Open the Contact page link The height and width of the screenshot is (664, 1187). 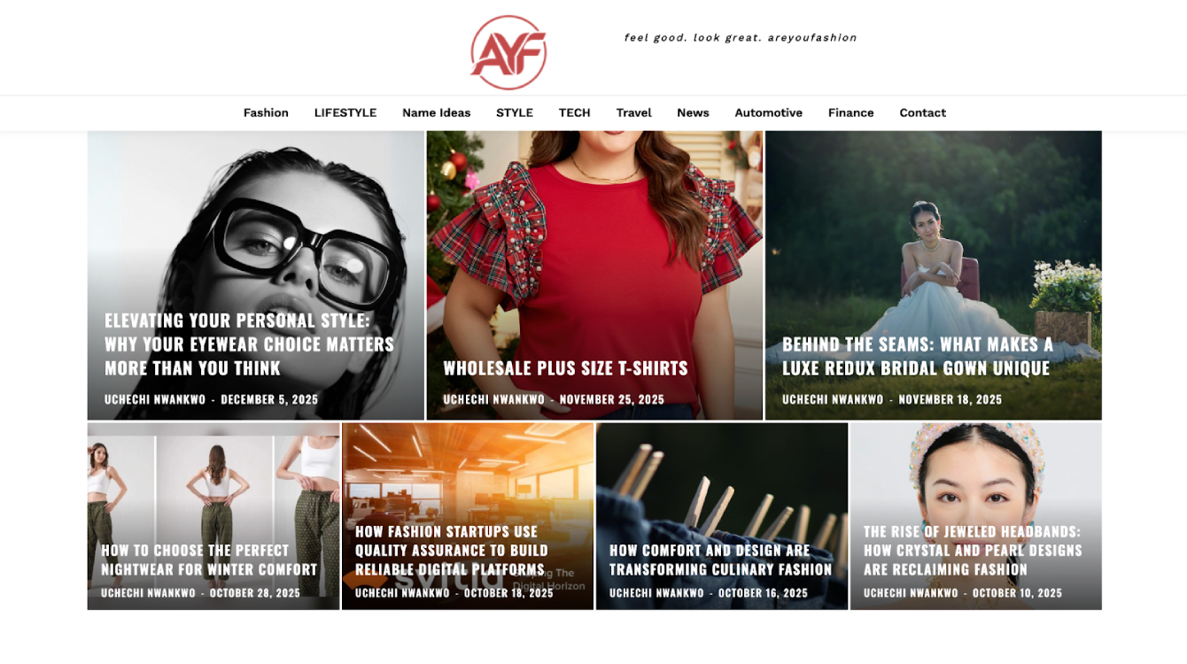923,112
